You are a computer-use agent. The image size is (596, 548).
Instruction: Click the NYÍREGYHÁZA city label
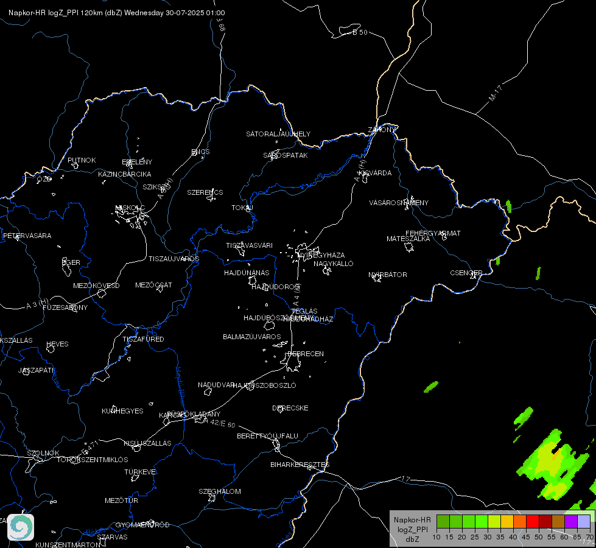pos(321,255)
